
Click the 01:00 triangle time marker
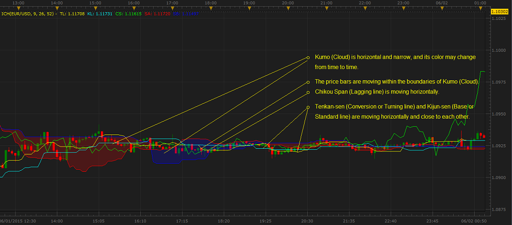(x=480, y=8)
